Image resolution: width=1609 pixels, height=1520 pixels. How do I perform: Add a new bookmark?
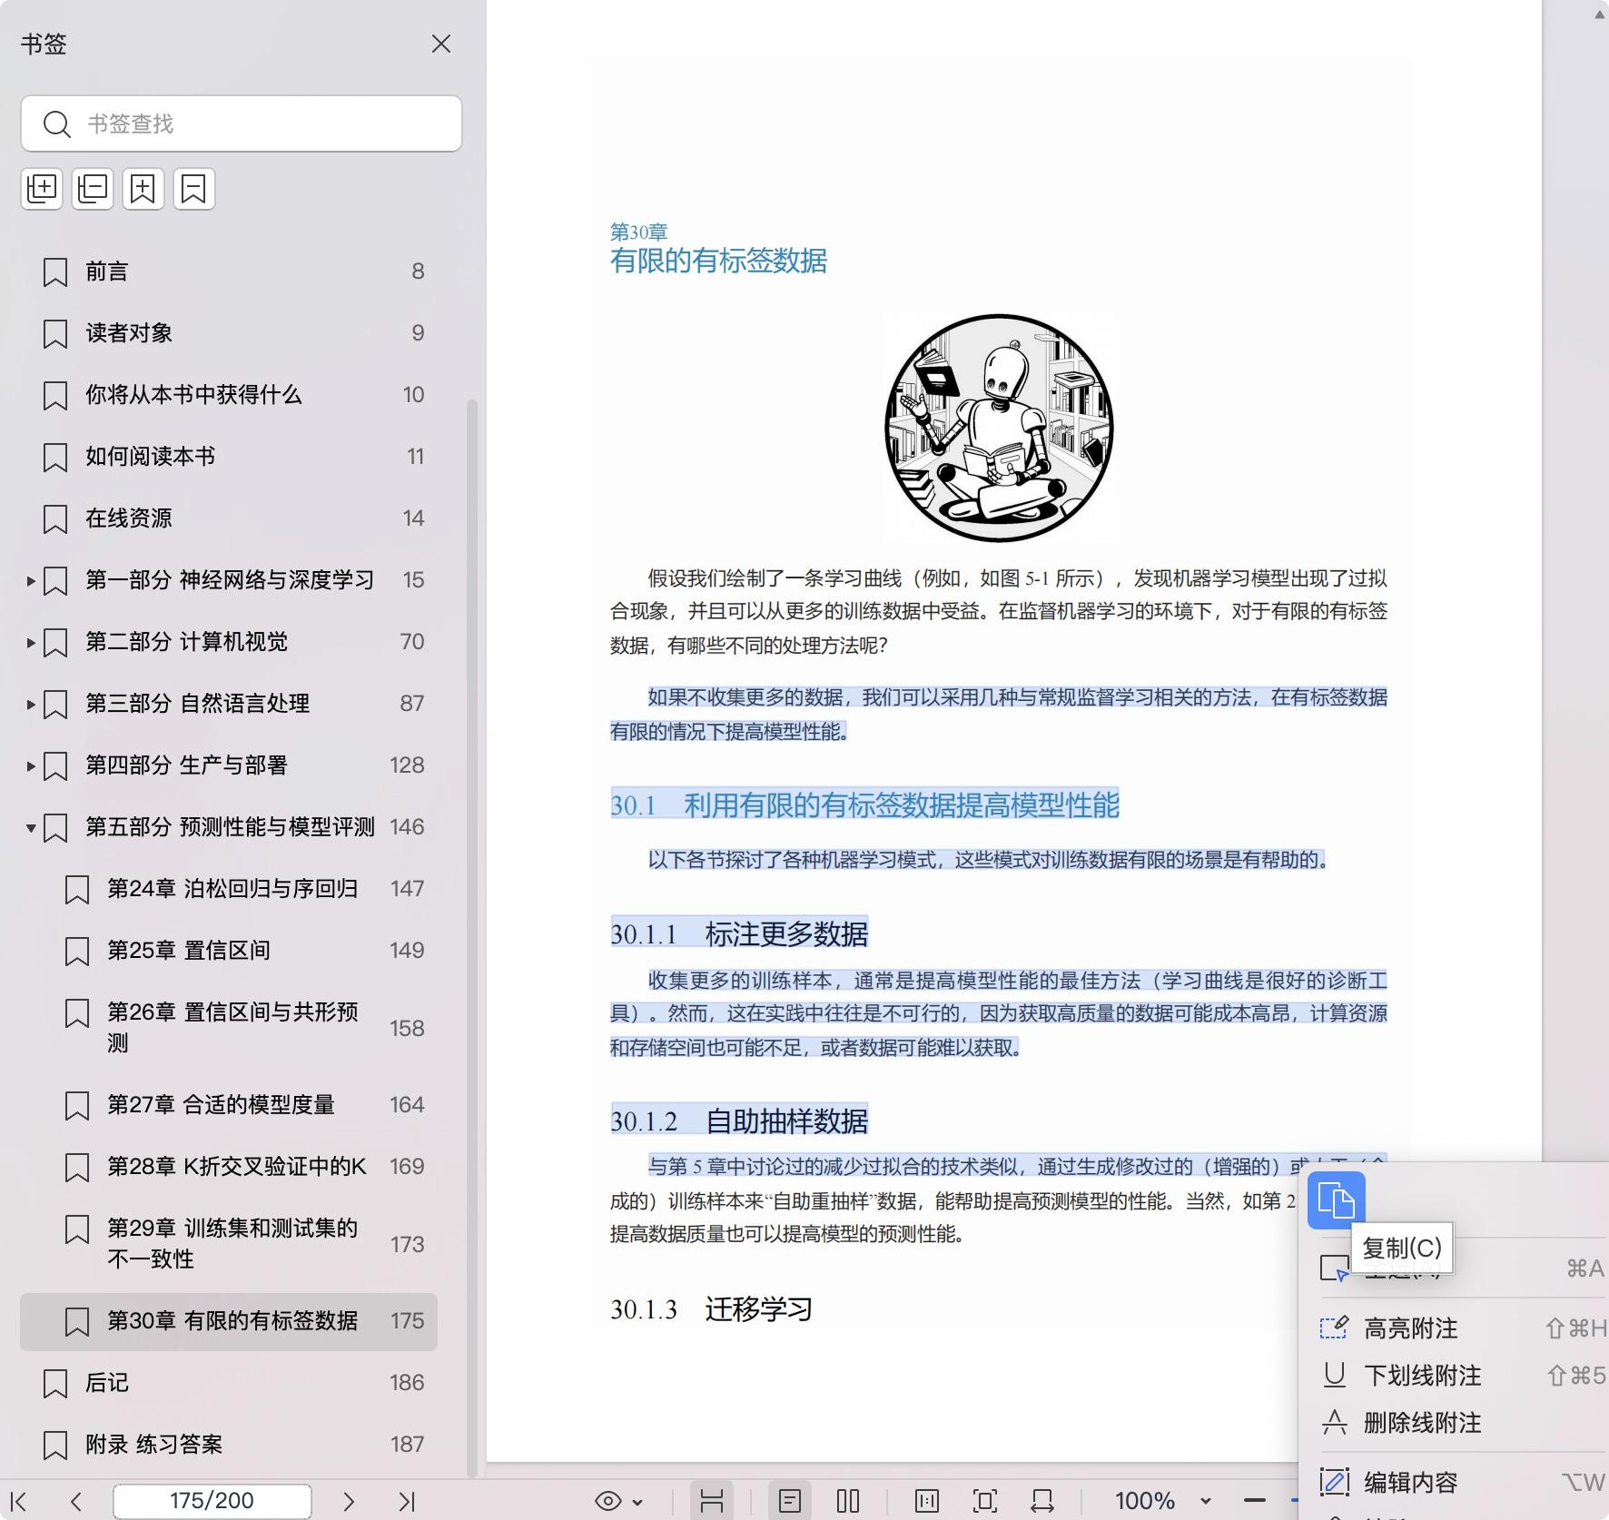coord(143,189)
